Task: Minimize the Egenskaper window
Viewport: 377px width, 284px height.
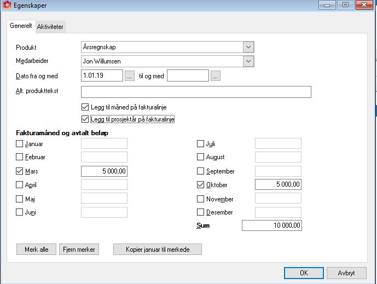Action: 327,5
